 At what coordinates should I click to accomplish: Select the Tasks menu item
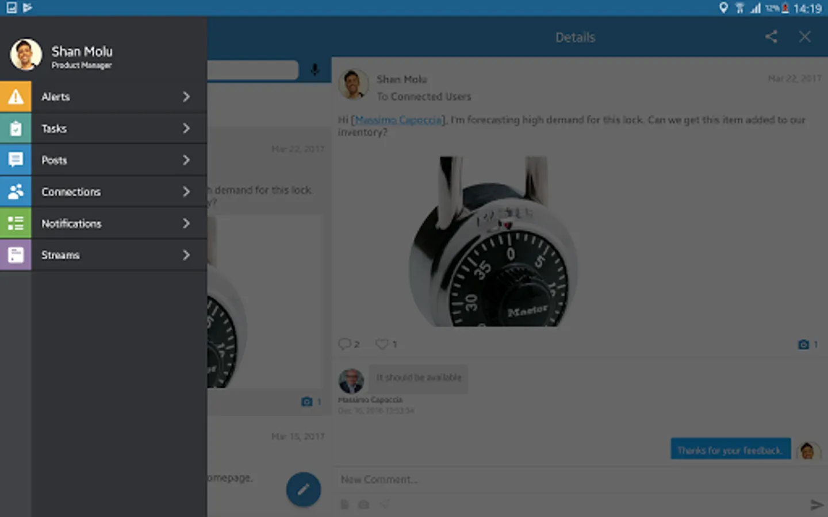click(x=103, y=128)
